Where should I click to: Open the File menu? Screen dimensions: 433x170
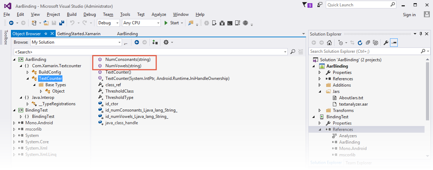point(7,14)
